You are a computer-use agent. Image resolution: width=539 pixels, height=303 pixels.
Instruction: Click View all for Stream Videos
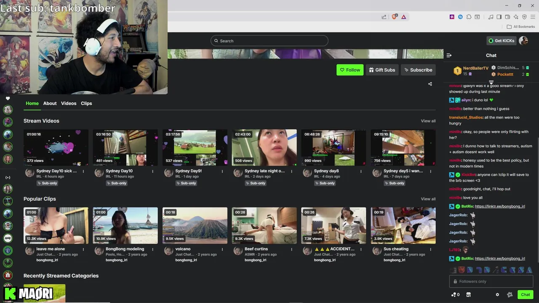[428, 121]
